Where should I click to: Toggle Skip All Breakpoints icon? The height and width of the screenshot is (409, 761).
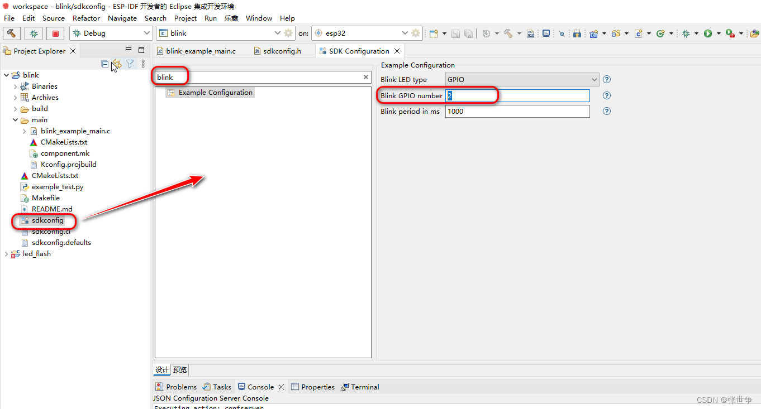coord(562,33)
